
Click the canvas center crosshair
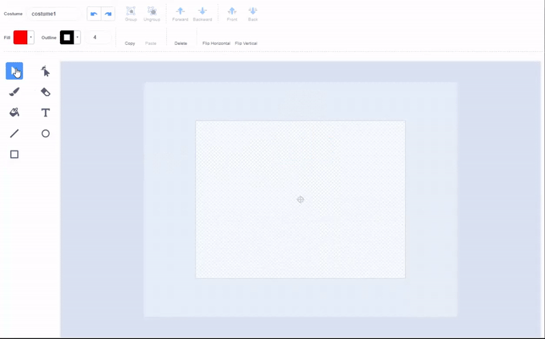[x=300, y=199]
